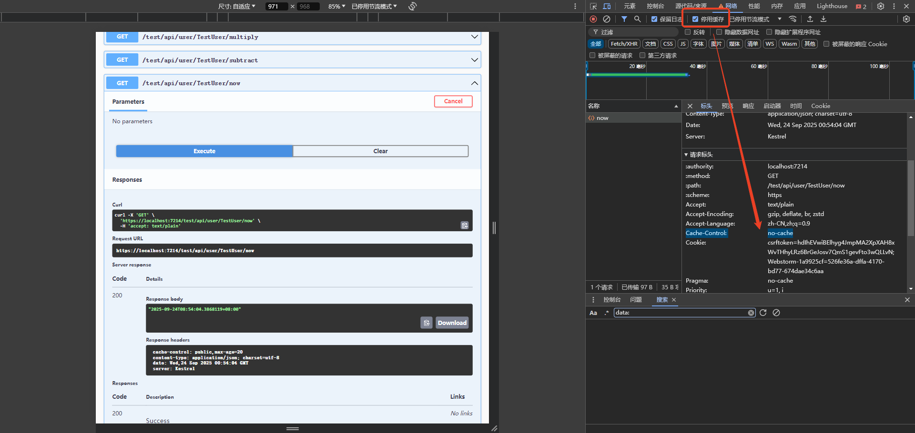Viewport: 915px width, 433px height.
Task: Close the 搜索 drawer tab
Action: point(674,300)
